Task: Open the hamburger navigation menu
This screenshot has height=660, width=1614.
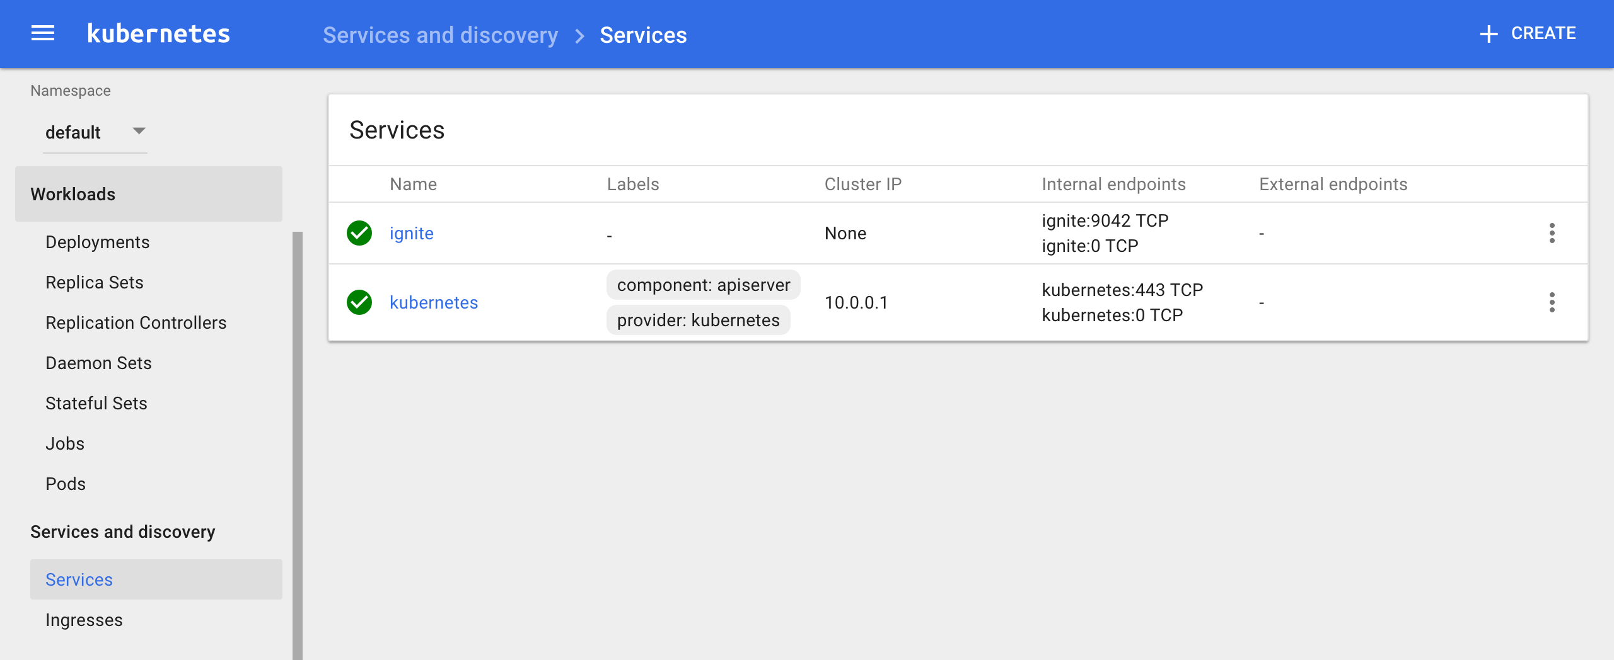Action: (43, 33)
